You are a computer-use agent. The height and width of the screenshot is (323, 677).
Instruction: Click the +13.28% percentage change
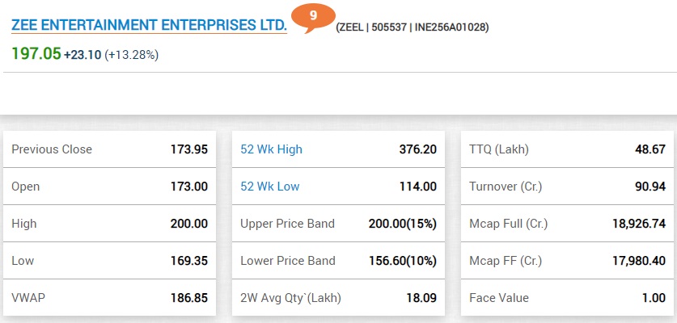tap(132, 55)
